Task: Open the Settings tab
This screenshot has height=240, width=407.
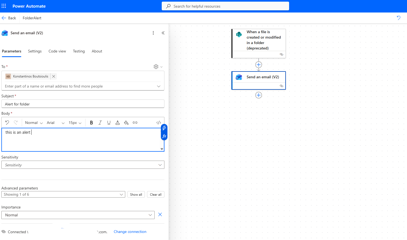Action: pos(35,51)
